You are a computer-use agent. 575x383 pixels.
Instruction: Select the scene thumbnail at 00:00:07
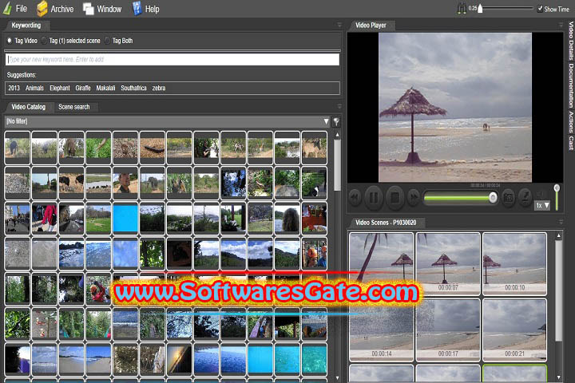[448, 263]
